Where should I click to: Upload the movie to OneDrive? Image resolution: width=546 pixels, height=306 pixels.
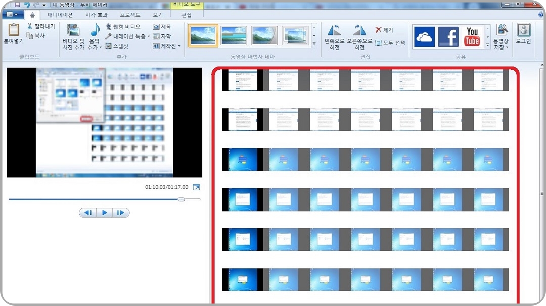[x=424, y=36]
